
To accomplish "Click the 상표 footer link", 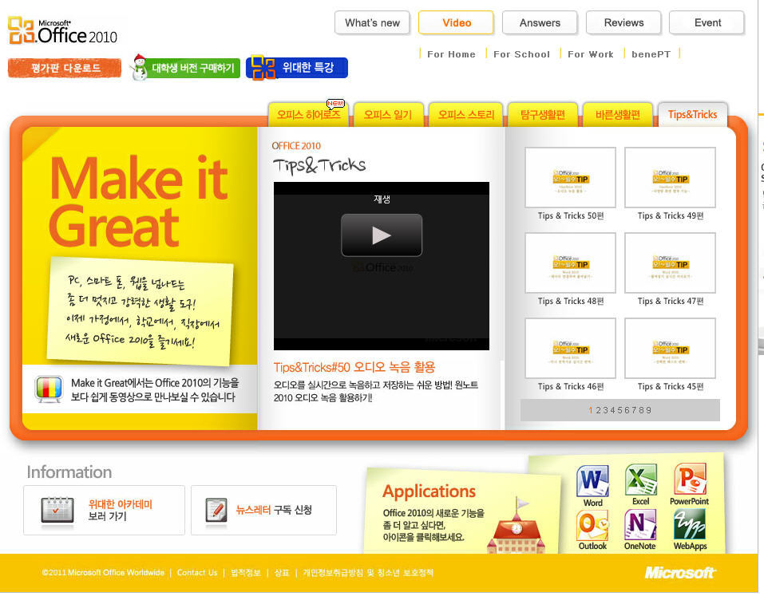I will [x=282, y=573].
